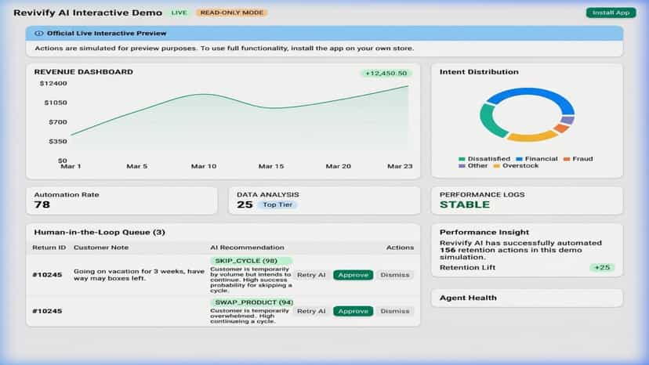
Task: Click the REVENUE DASHBOARD heading
Action: coord(84,72)
